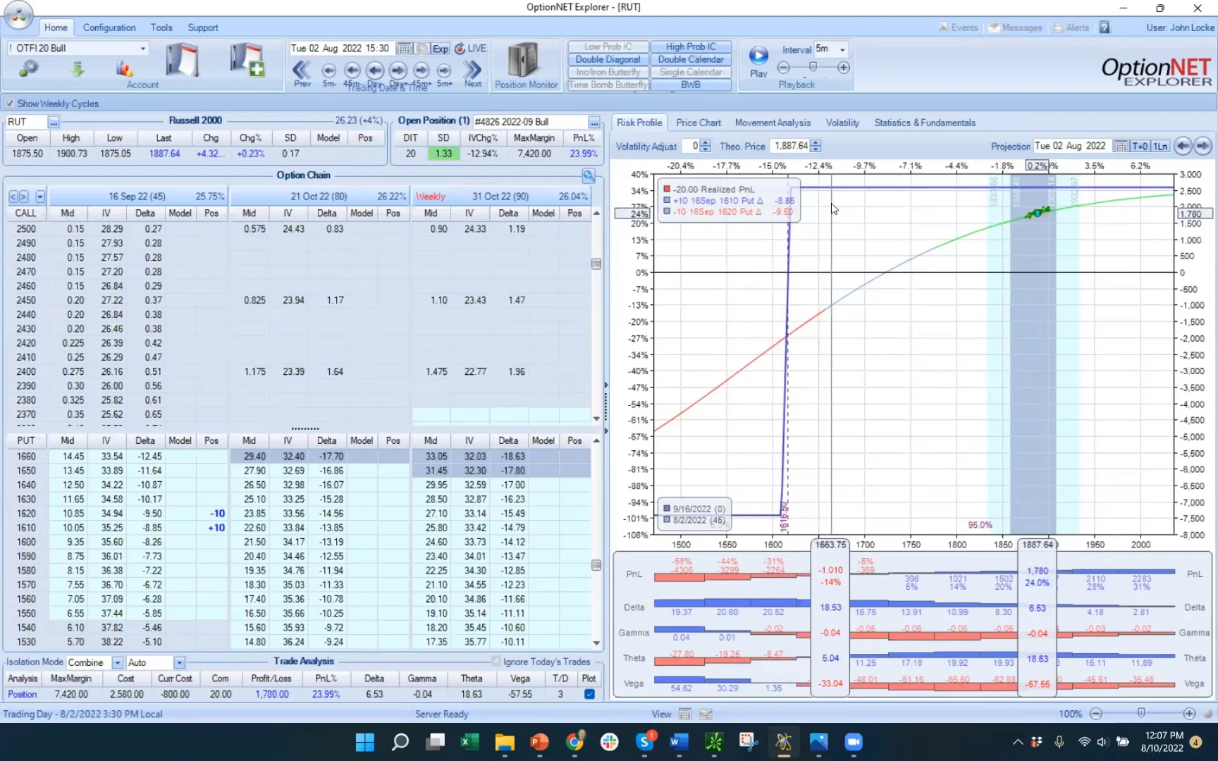Open the Support help icon in header
Viewport: 1218px width, 761px height.
tap(1105, 27)
